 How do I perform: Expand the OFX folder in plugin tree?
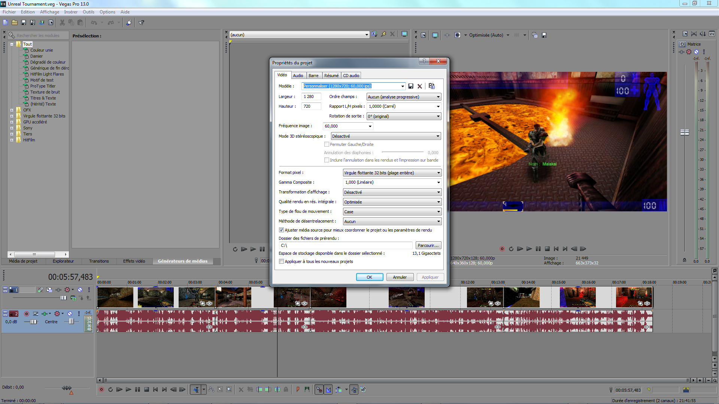coord(12,110)
